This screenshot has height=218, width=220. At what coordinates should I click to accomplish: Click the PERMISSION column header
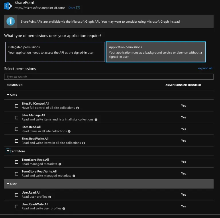pos(15,85)
